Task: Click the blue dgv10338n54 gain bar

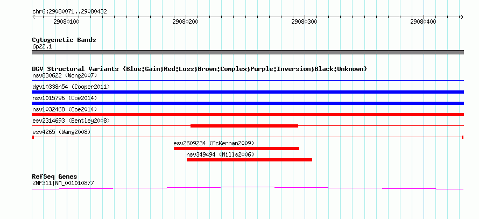Action: click(x=248, y=92)
